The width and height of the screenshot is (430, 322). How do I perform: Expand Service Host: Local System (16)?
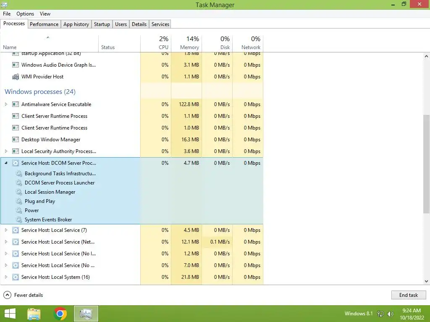[x=6, y=277]
